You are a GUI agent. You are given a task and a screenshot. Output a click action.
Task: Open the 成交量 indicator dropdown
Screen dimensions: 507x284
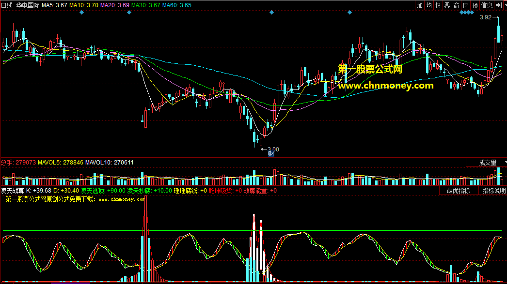click(x=486, y=163)
